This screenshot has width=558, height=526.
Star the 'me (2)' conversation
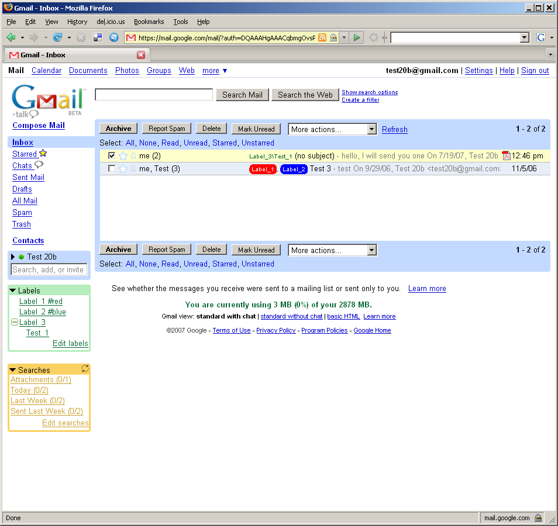[123, 156]
